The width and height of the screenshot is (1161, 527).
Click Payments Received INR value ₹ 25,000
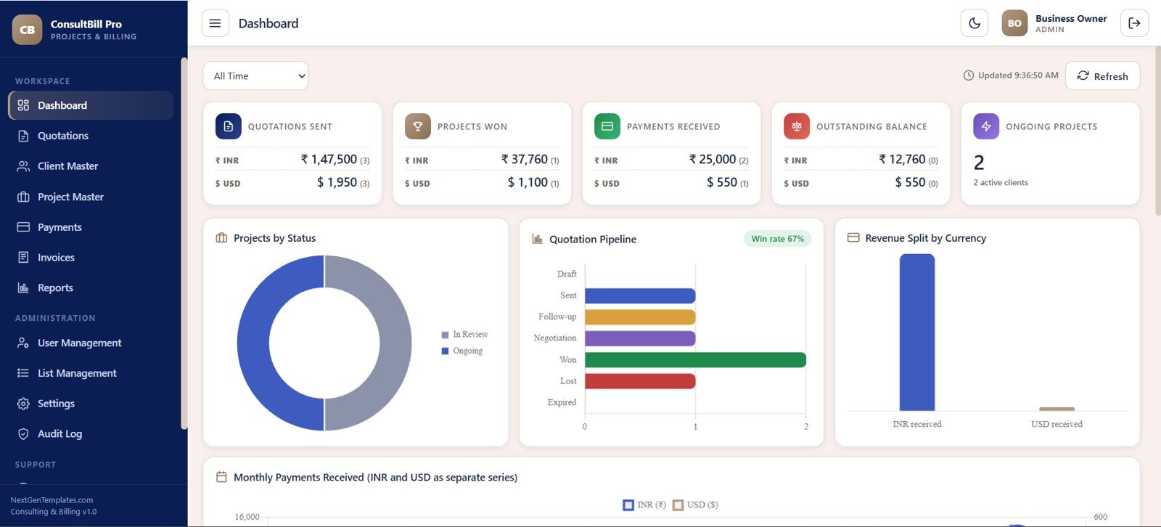click(713, 160)
